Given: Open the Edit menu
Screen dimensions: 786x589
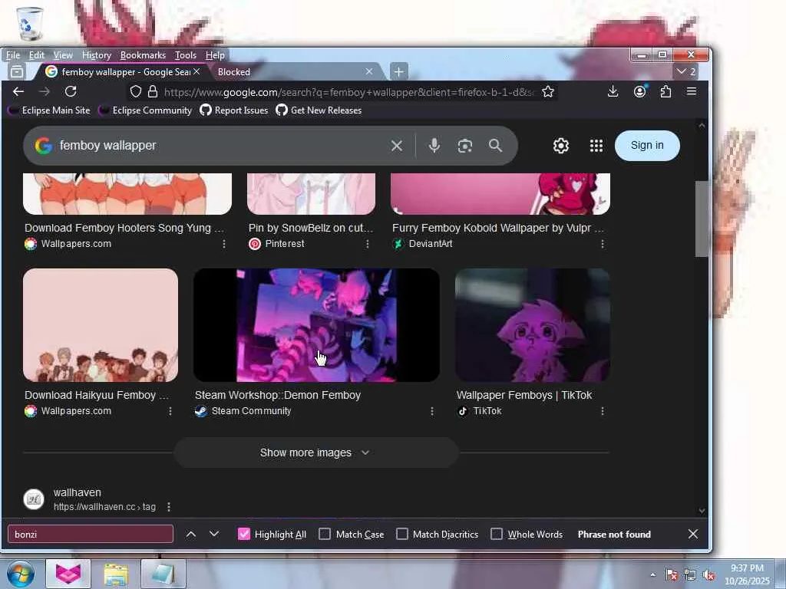Looking at the screenshot, I should [37, 55].
